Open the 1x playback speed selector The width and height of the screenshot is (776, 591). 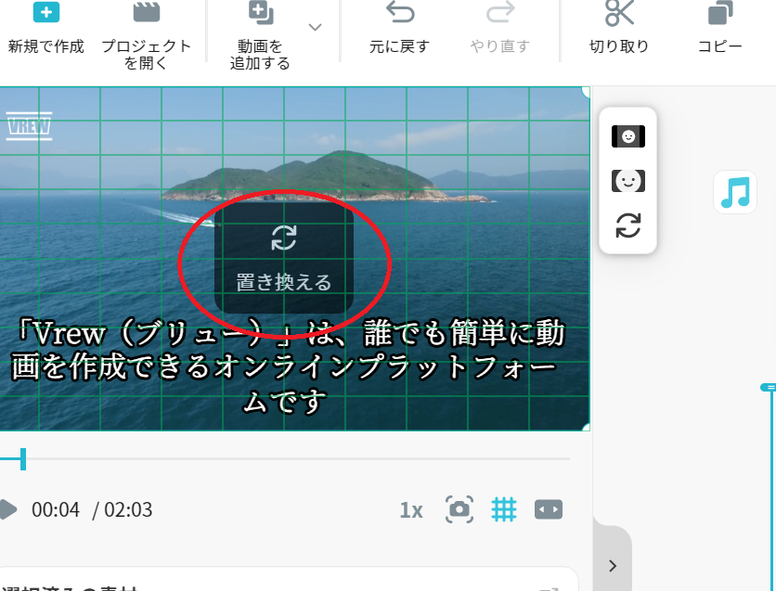411,510
